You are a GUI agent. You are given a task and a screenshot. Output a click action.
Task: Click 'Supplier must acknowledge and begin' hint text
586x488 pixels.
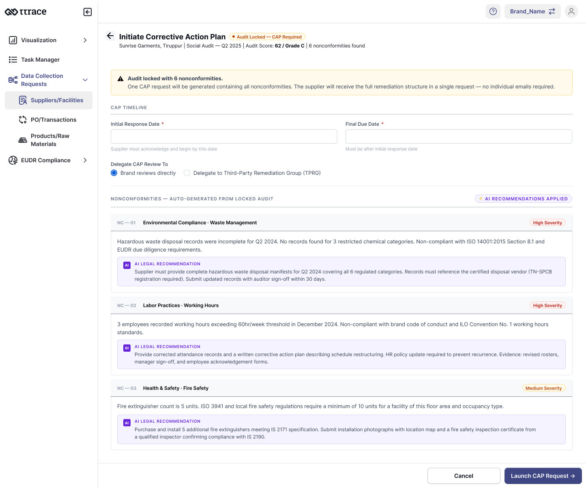pos(164,149)
